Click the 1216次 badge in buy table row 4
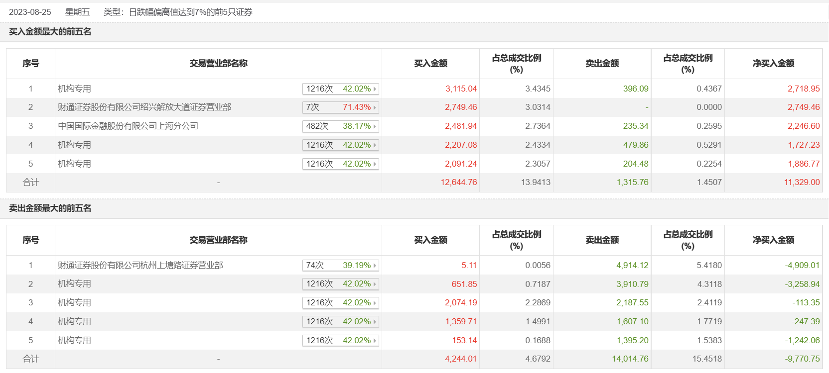Viewport: 829px width, 373px height. pos(319,145)
